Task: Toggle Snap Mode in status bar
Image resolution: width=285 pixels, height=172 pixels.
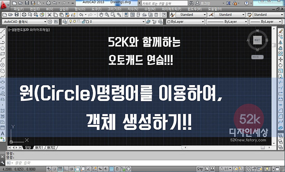Action: pyautogui.click(x=54, y=169)
